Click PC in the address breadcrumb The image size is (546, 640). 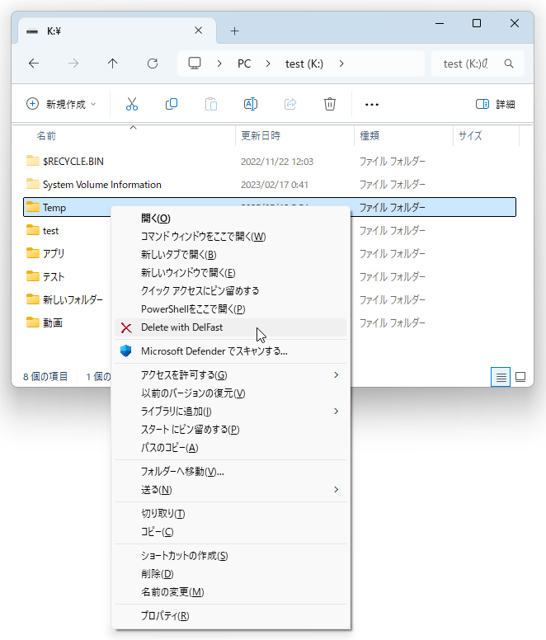coord(244,64)
